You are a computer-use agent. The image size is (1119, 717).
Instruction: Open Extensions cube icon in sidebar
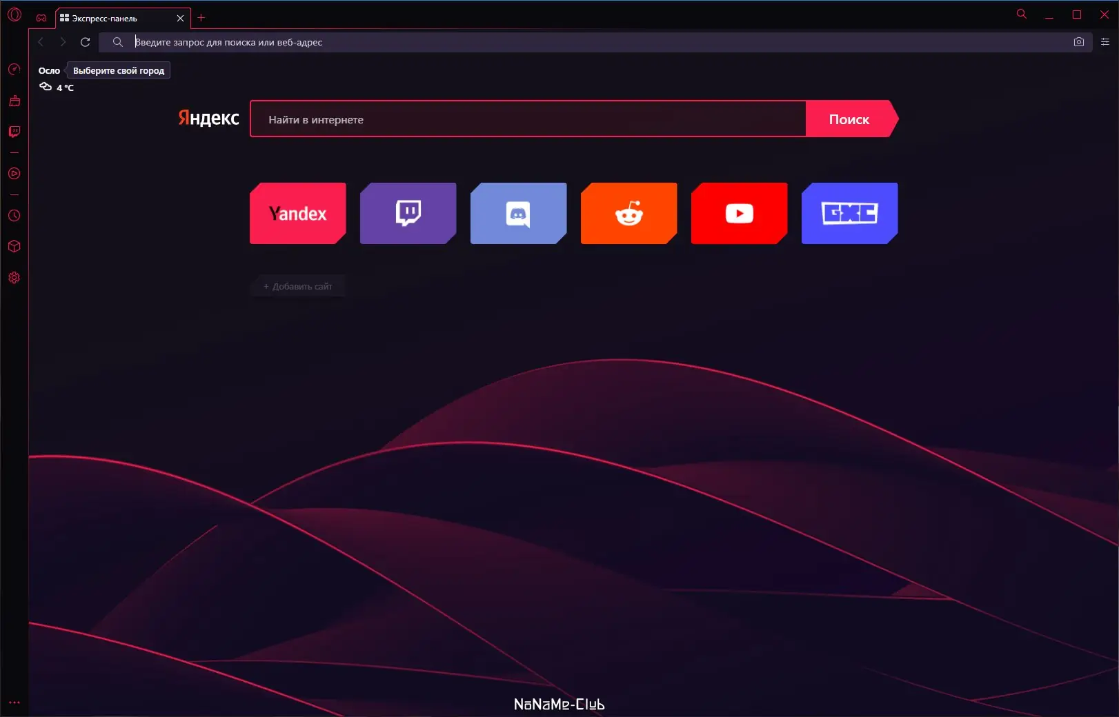pos(14,246)
